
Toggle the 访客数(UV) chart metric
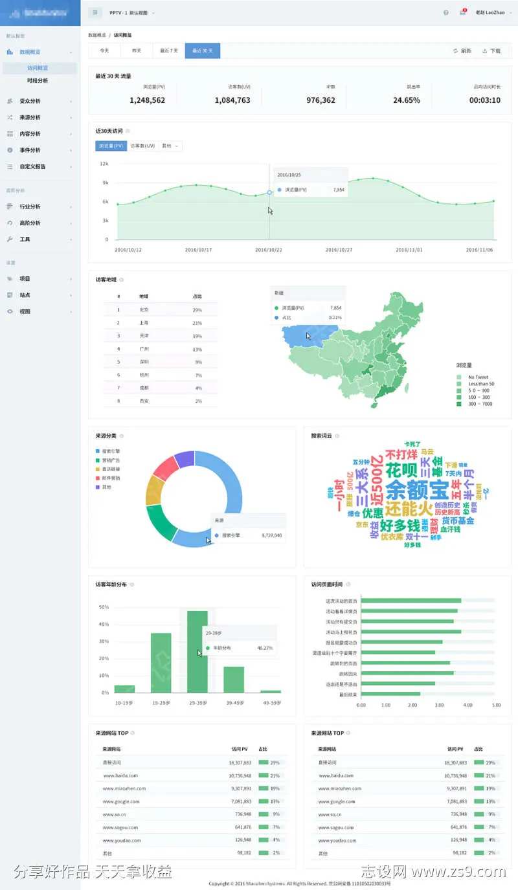click(x=142, y=146)
